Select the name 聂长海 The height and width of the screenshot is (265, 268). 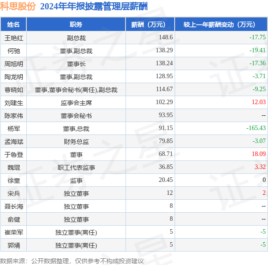click(x=14, y=206)
